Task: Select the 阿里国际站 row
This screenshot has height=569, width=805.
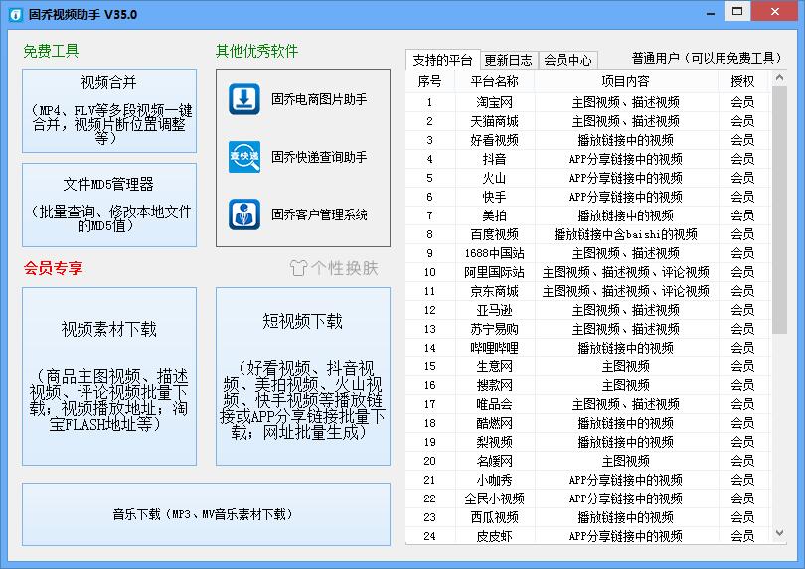Action: (588, 272)
